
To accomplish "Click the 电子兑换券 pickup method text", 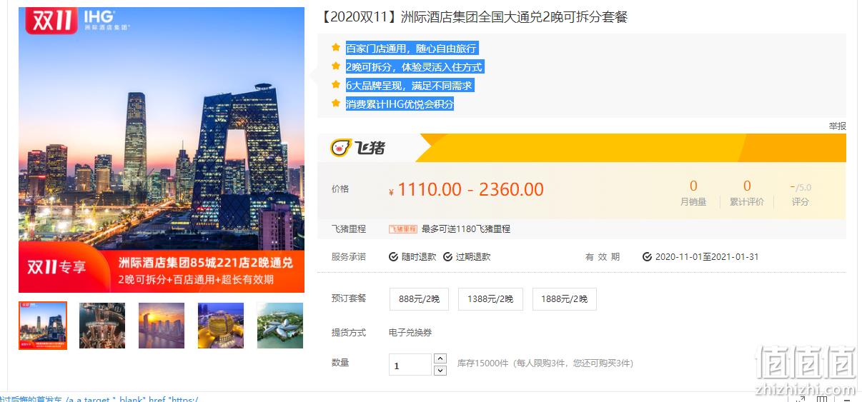I will 410,333.
